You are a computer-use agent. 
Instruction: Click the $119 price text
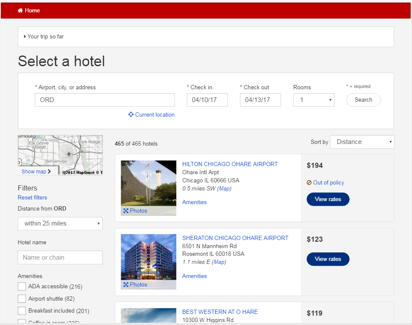pos(315,313)
